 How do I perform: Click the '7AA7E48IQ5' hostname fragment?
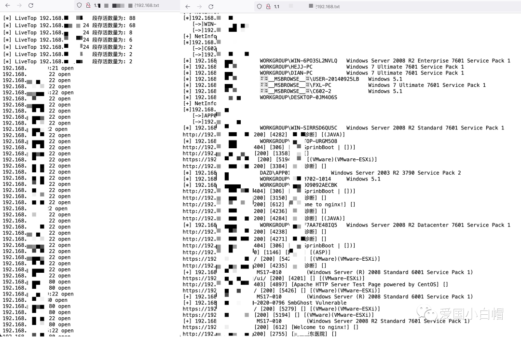(x=321, y=225)
